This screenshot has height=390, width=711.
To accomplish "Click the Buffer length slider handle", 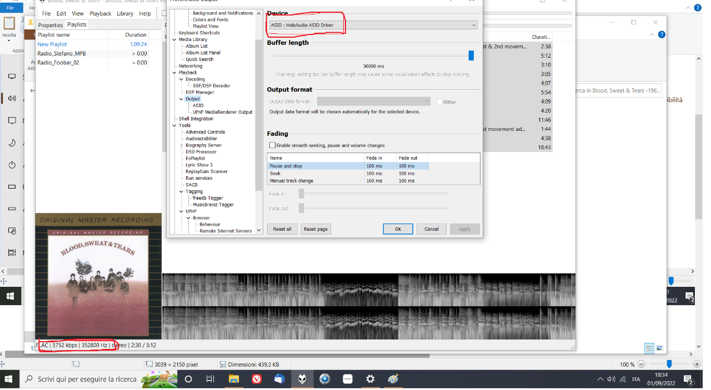I will tap(471, 55).
